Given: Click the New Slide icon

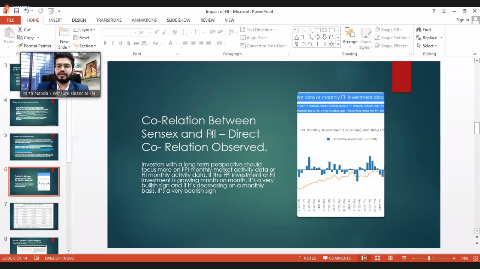Looking at the screenshot, I should pos(64,33).
